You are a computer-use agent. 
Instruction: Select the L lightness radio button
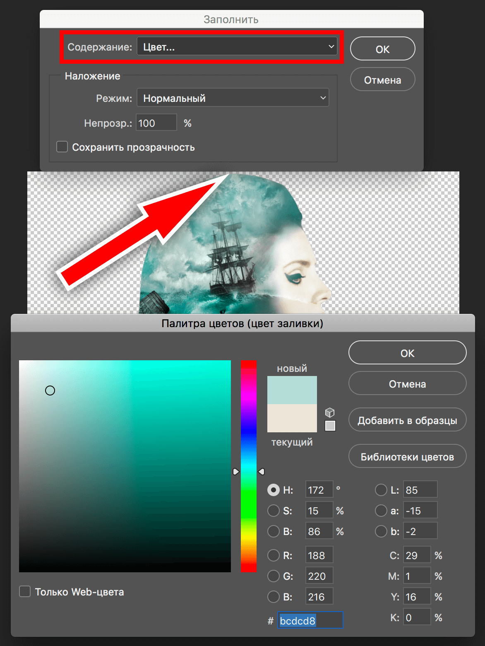pos(381,490)
